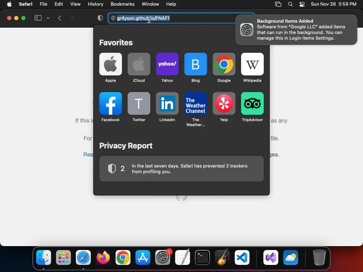Click the notification's System Settings icon
Image resolution: width=363 pixels, height=272 pixels.
pyautogui.click(x=247, y=30)
